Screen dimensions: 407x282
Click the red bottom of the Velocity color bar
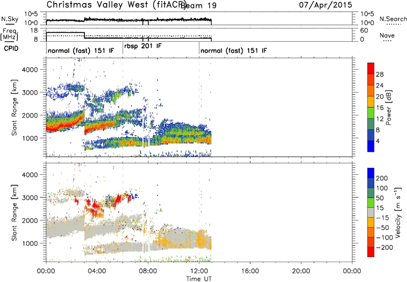371,252
